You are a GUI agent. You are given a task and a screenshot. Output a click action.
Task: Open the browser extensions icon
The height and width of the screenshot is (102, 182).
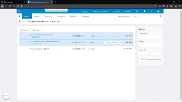click(176, 6)
